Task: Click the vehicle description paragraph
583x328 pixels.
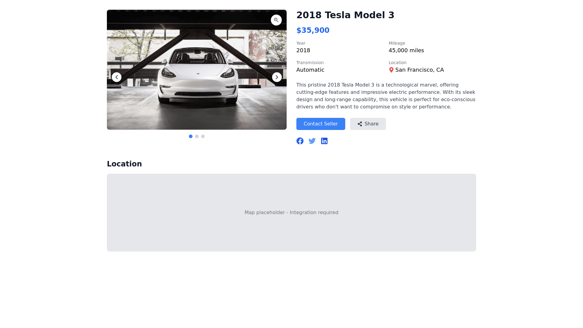Action: pyautogui.click(x=386, y=96)
